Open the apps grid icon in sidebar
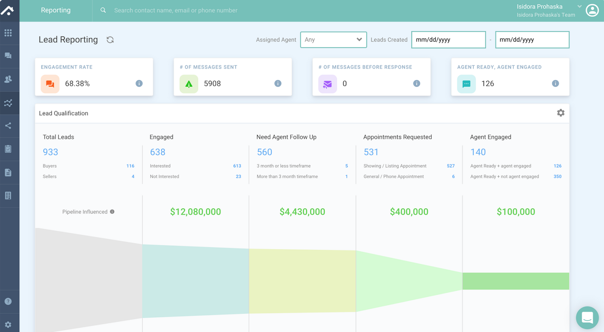The image size is (604, 332). (8, 33)
